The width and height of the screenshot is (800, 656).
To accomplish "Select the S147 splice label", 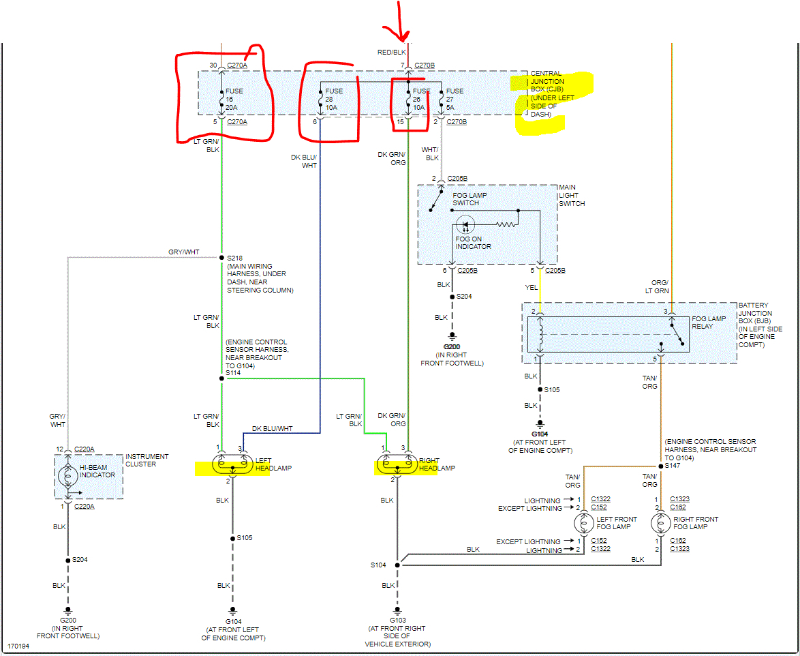I will 673,466.
